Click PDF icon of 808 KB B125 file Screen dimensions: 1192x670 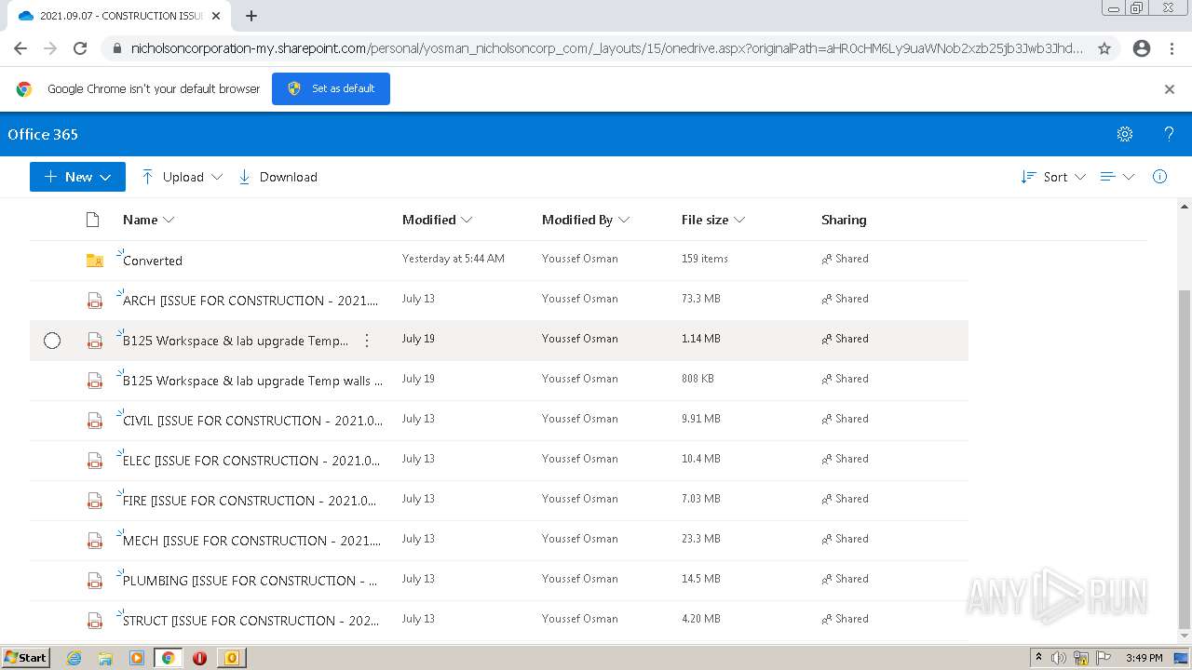click(94, 381)
